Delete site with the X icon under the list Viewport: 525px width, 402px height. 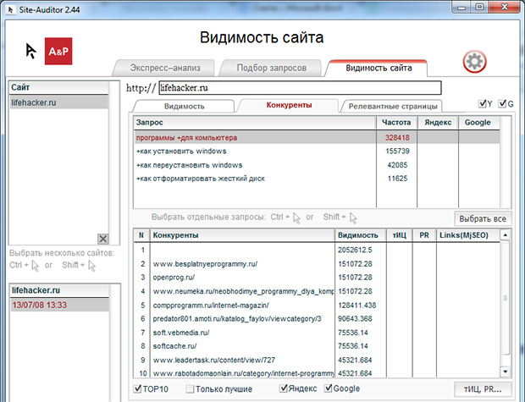click(102, 239)
